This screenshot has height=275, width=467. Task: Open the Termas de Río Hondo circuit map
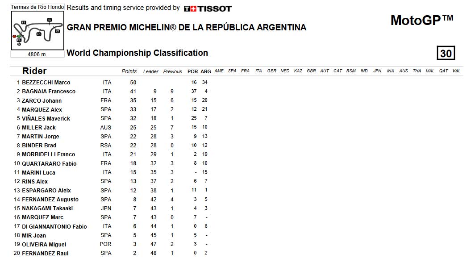(38, 30)
